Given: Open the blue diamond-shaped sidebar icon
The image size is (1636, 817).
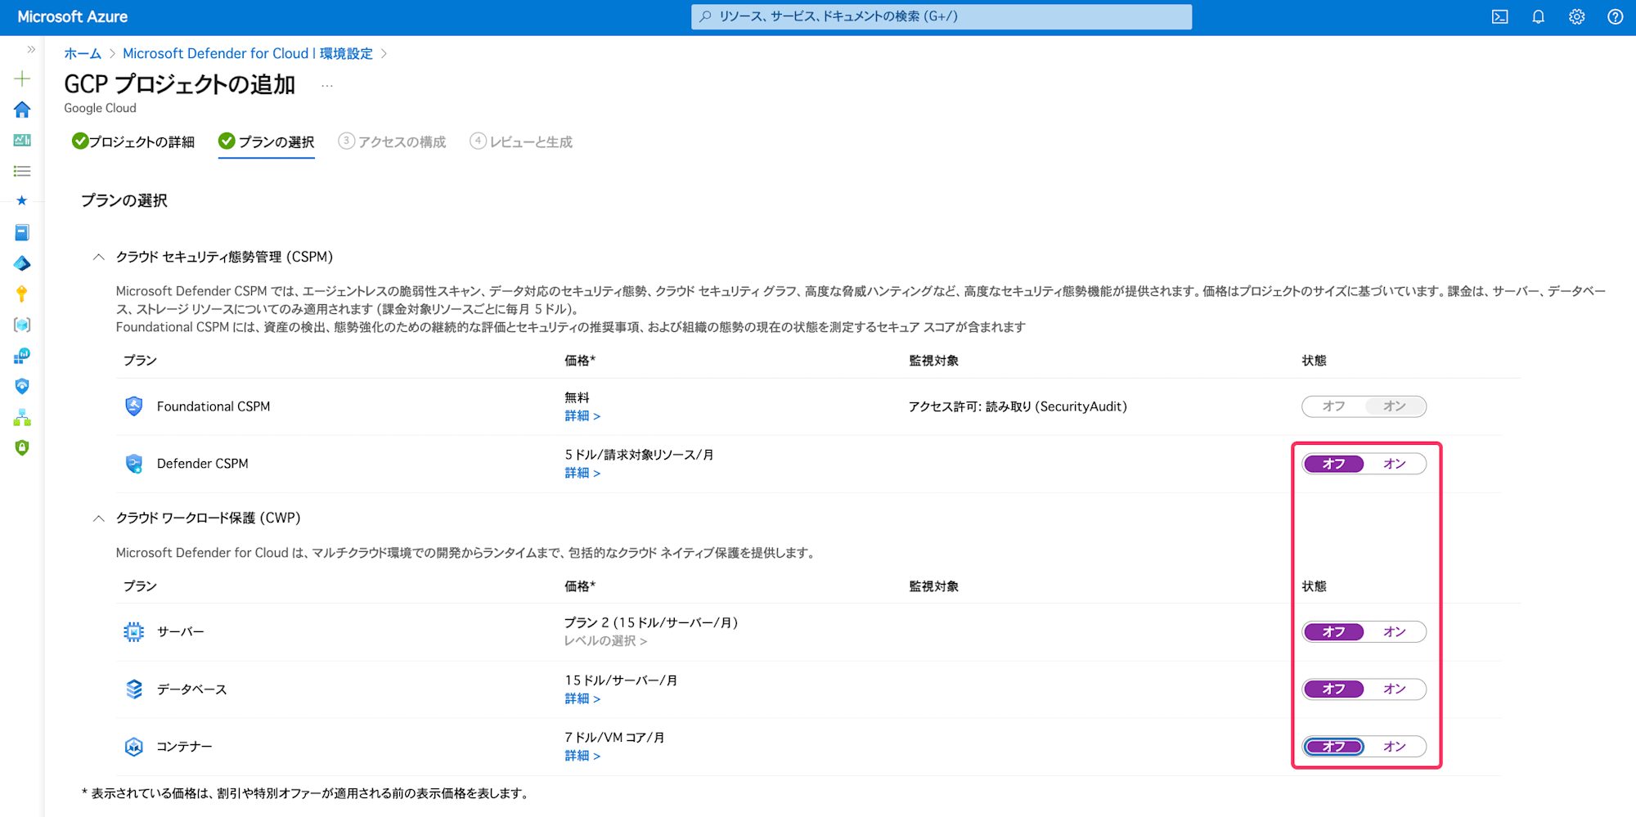Looking at the screenshot, I should click(x=22, y=263).
